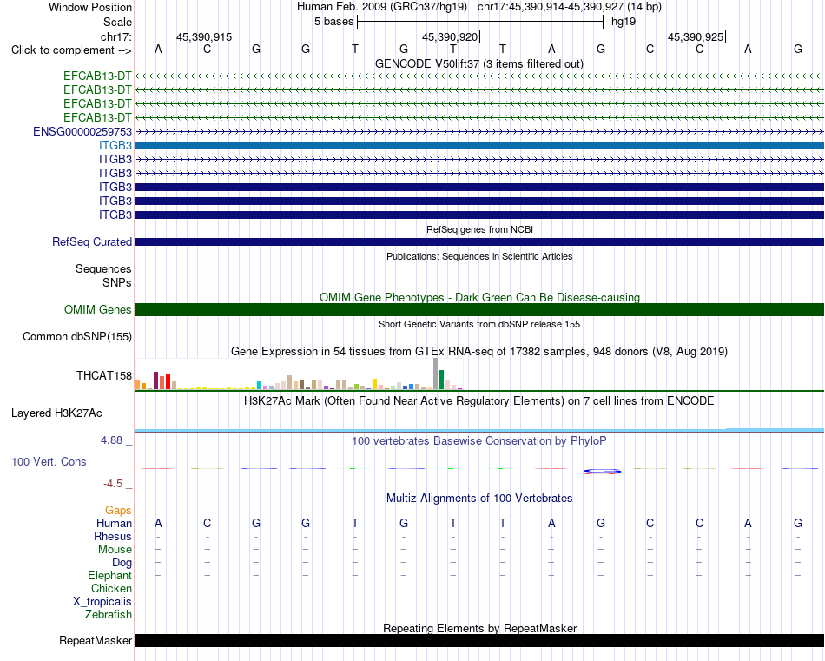
Task: Click the Common dbSNP(155) label
Action: click(x=77, y=337)
